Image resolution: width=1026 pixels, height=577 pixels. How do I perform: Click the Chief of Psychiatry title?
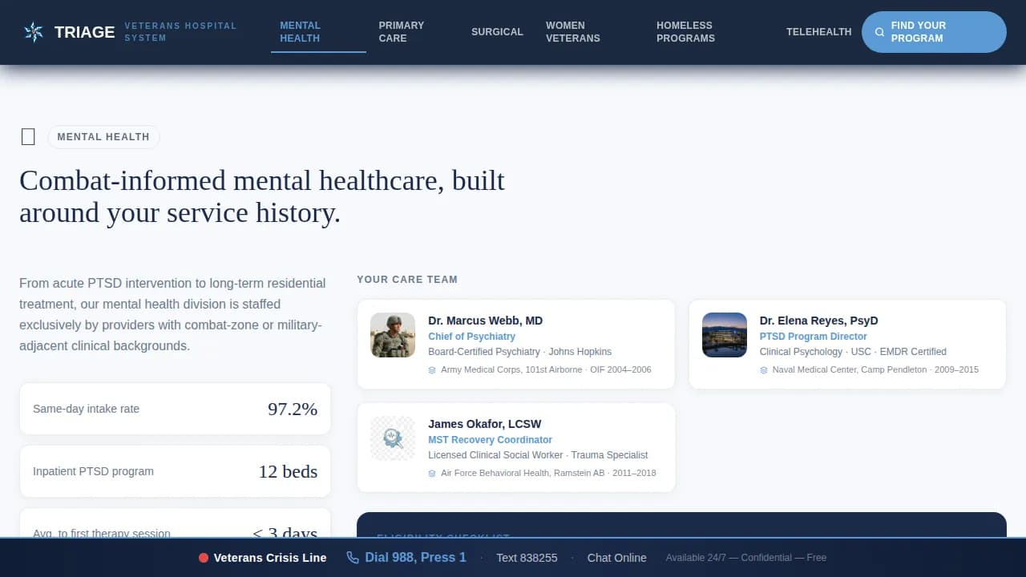pyautogui.click(x=472, y=337)
